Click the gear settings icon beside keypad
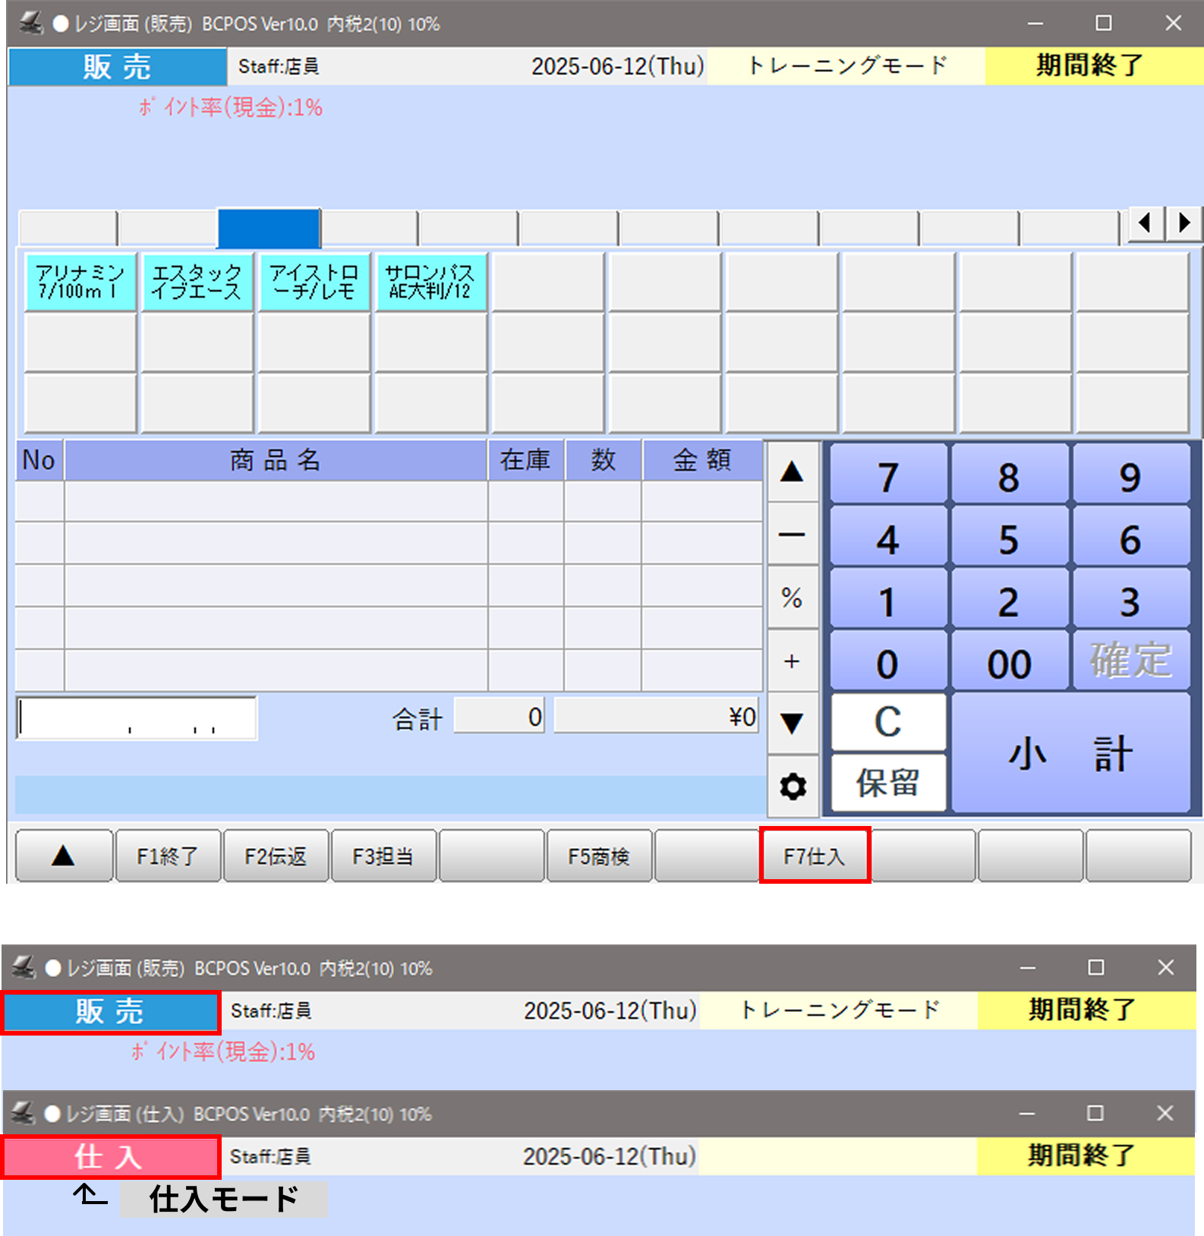The image size is (1204, 1236). point(793,787)
